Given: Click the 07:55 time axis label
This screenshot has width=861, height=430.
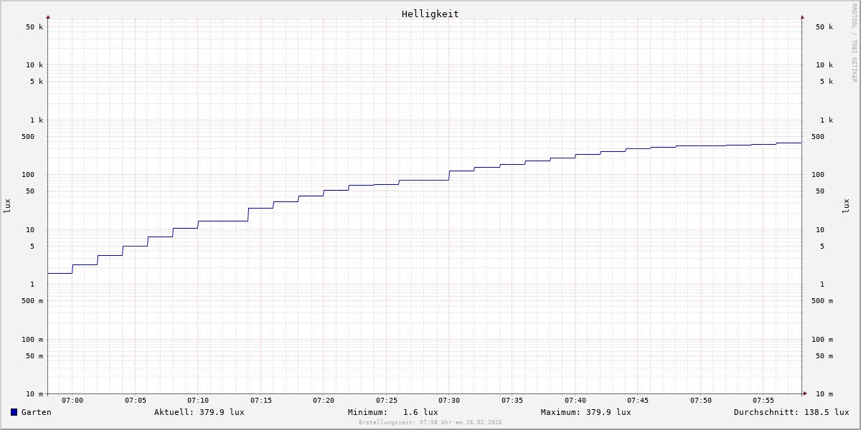Looking at the screenshot, I should pyautogui.click(x=763, y=401).
